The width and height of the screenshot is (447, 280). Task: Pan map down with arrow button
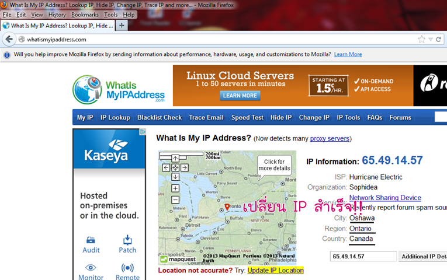click(175, 177)
